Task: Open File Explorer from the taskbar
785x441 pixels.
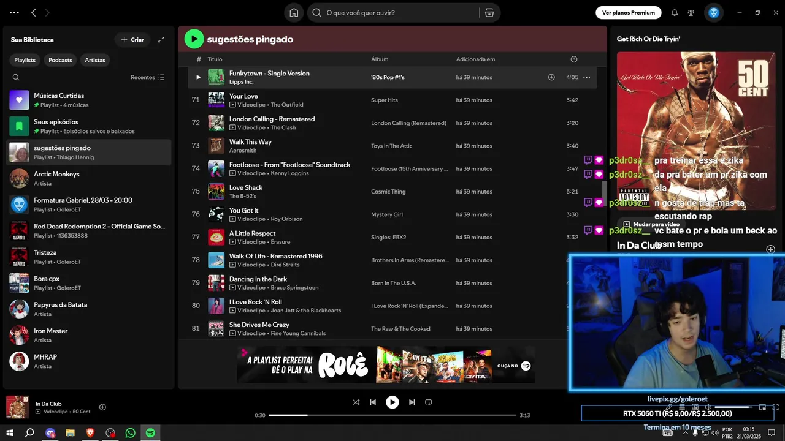Action: [x=70, y=433]
